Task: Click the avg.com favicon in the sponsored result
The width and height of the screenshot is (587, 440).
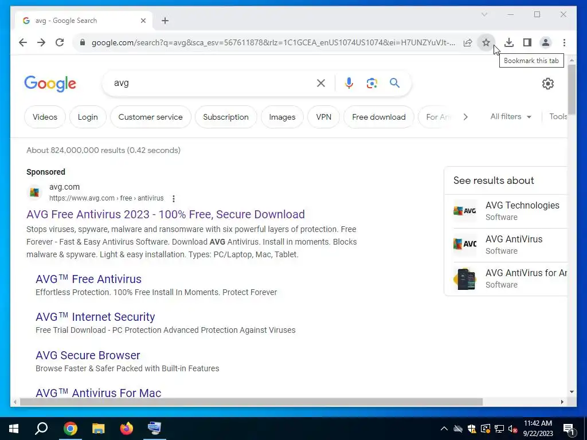Action: tap(34, 192)
